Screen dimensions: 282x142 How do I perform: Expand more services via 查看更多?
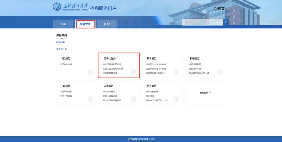click(x=205, y=93)
